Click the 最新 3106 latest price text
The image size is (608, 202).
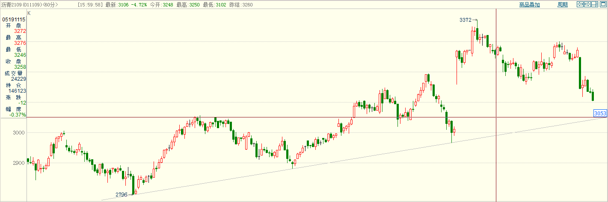(116, 5)
